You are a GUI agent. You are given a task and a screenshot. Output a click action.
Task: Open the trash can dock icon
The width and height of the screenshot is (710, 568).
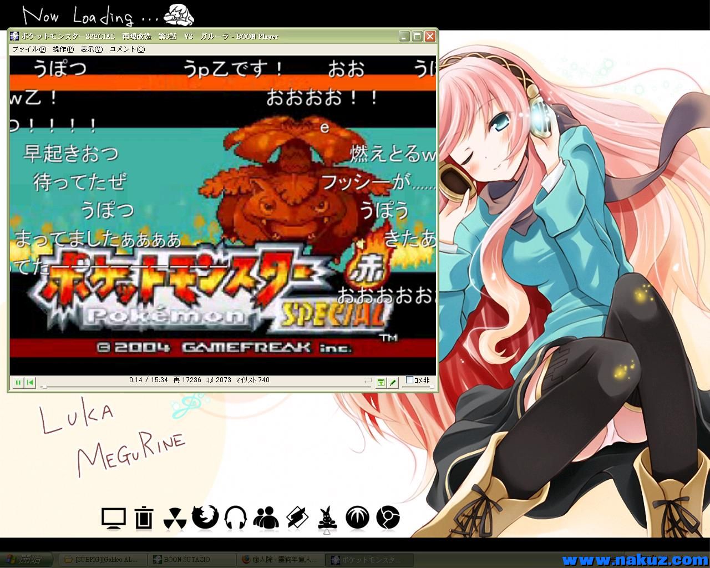pyautogui.click(x=144, y=518)
